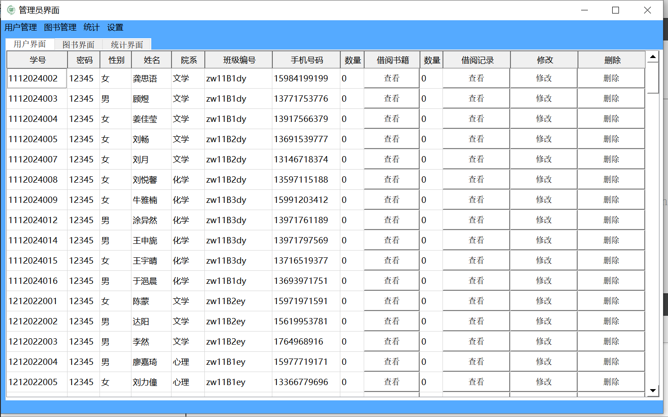668x417 pixels.
Task: Click the vertical scrollbar thumb
Action: (653, 78)
